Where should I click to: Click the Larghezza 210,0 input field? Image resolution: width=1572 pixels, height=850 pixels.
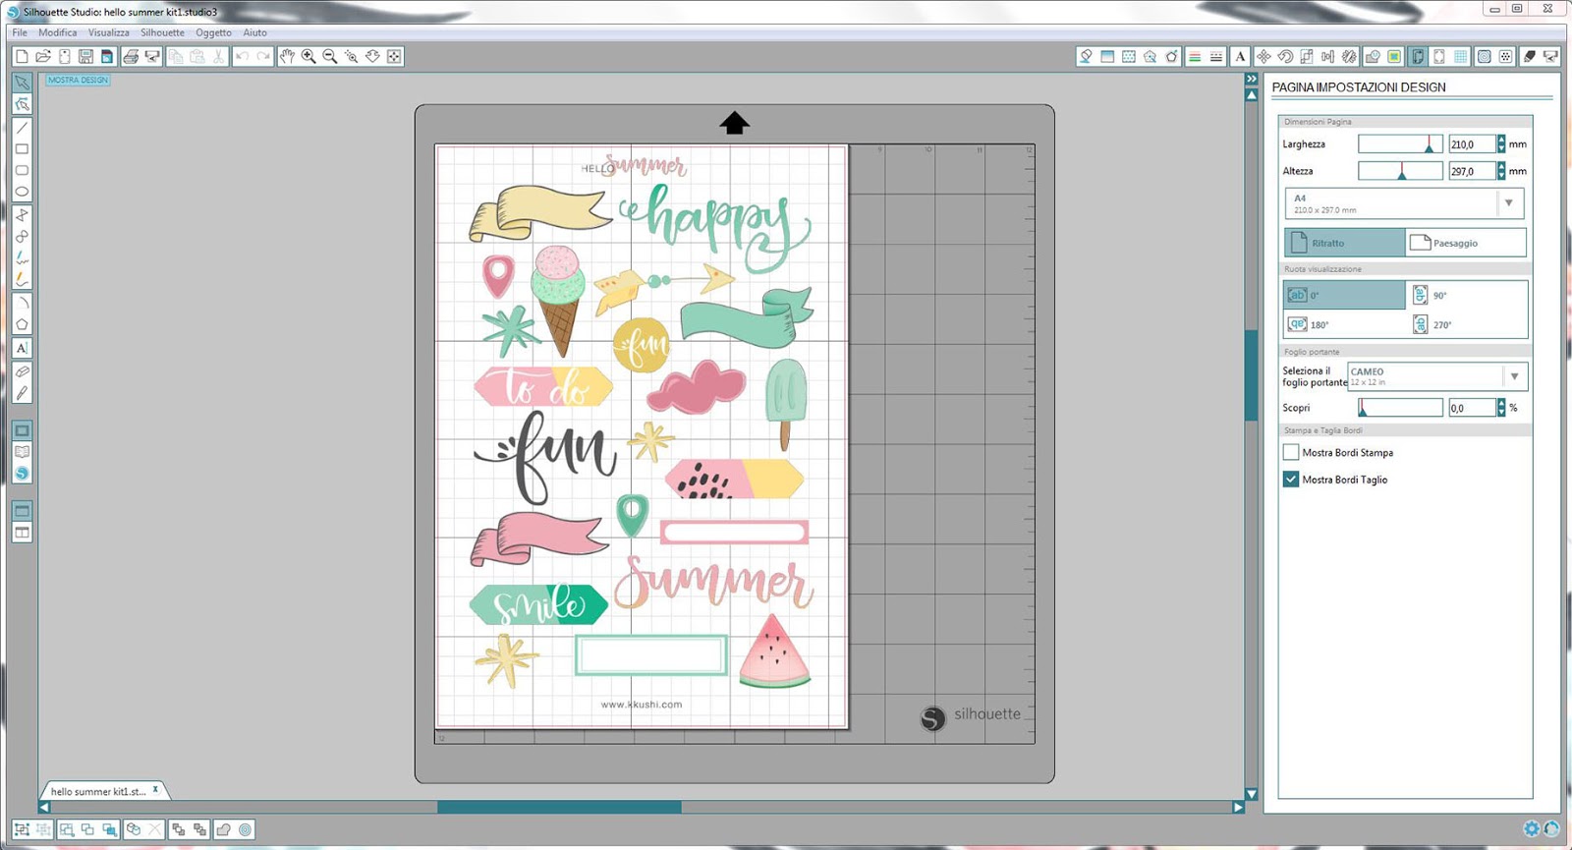click(1472, 144)
